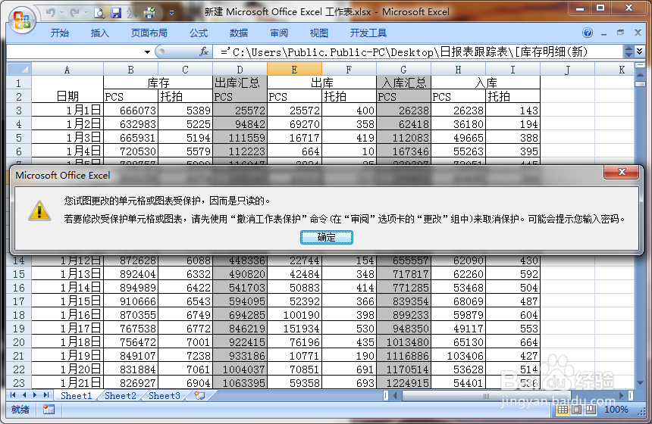The image size is (652, 424).
Task: Select the 1月15日 date cell
Action: click(67, 301)
